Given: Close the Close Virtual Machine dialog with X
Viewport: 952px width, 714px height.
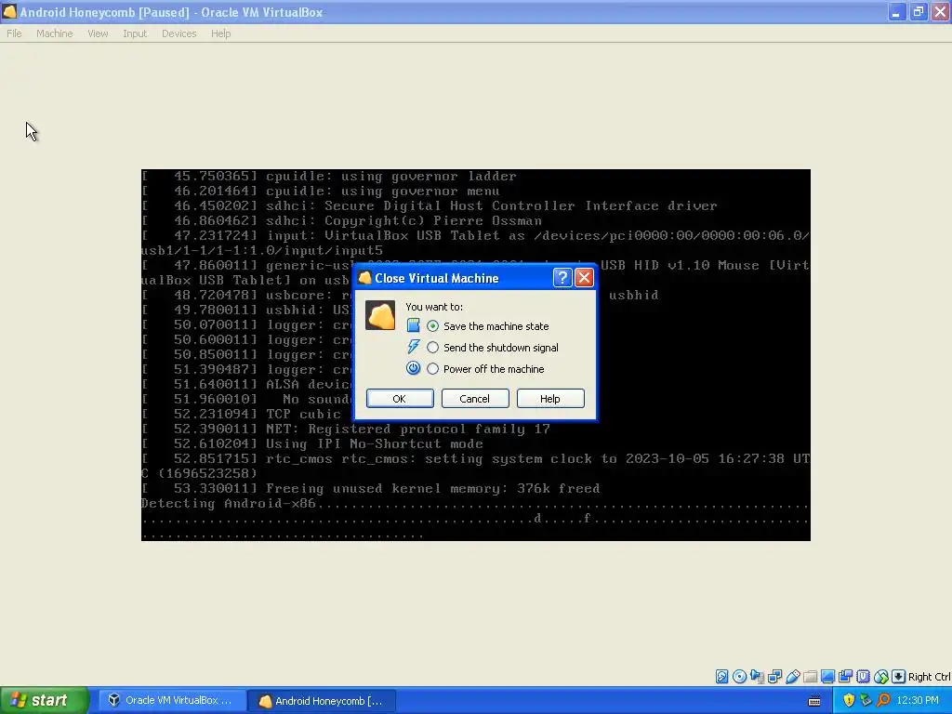Looking at the screenshot, I should 584,277.
